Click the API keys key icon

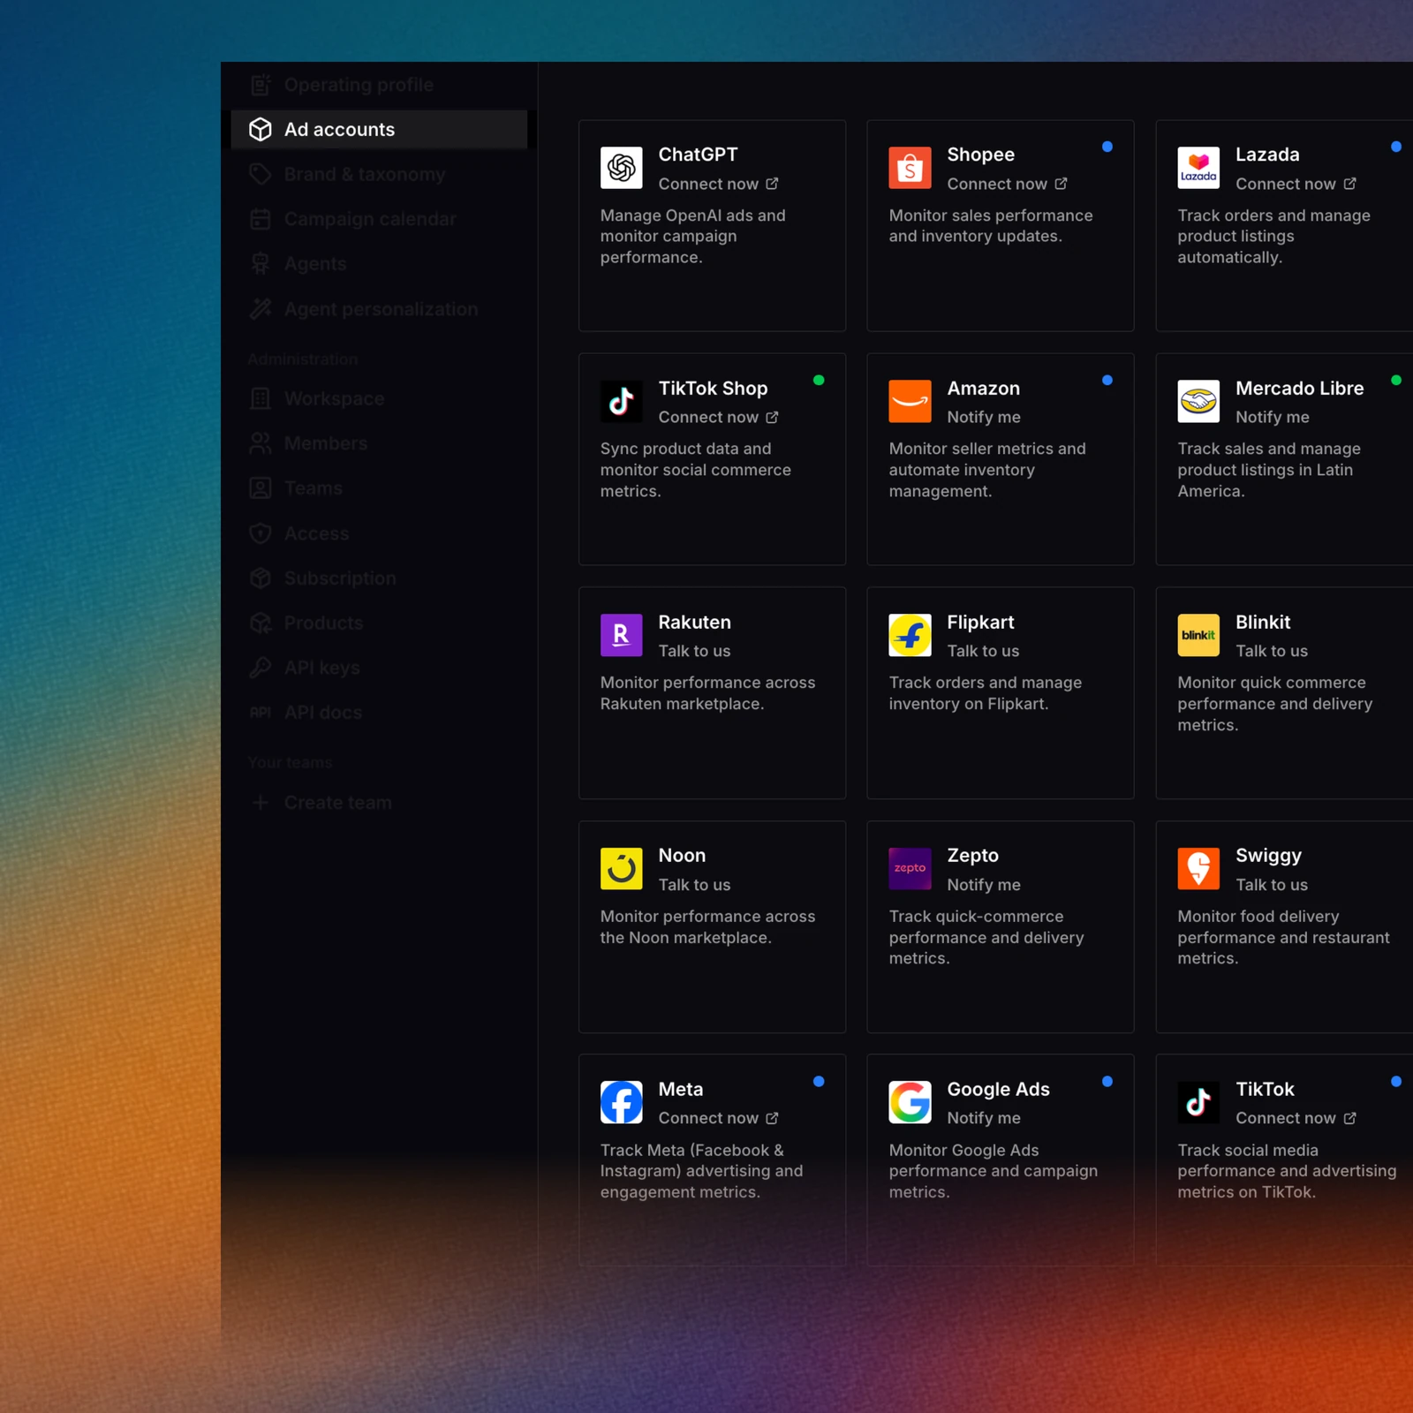(261, 668)
